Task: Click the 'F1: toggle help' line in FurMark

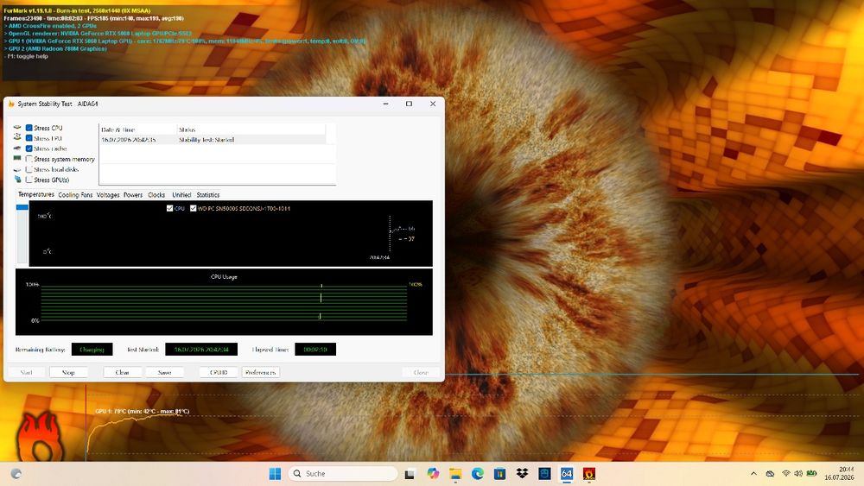Action: 26,56
